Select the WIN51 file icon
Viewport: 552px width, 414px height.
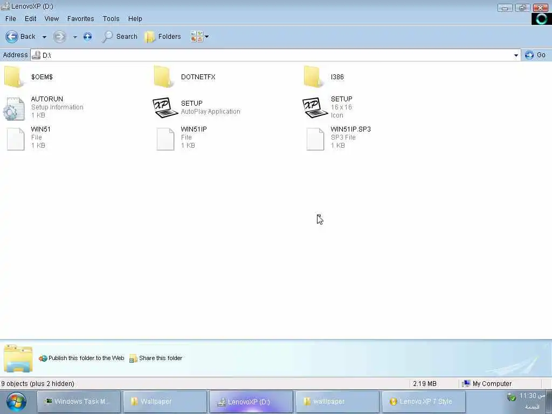16,139
